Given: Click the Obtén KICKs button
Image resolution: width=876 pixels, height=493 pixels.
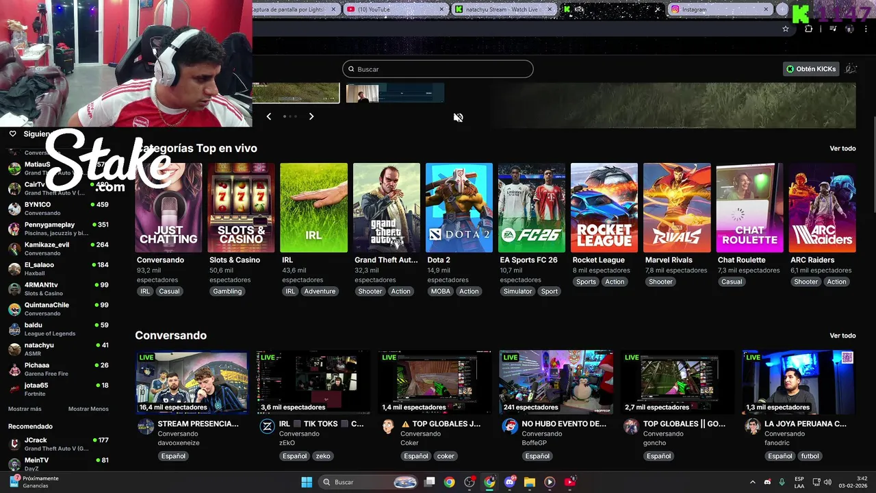Looking at the screenshot, I should click(811, 68).
